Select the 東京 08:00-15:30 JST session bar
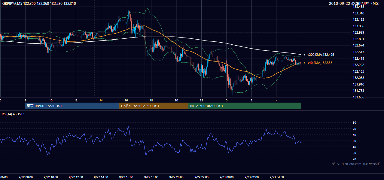Viewport: 384px width, 180px height. 72,106
